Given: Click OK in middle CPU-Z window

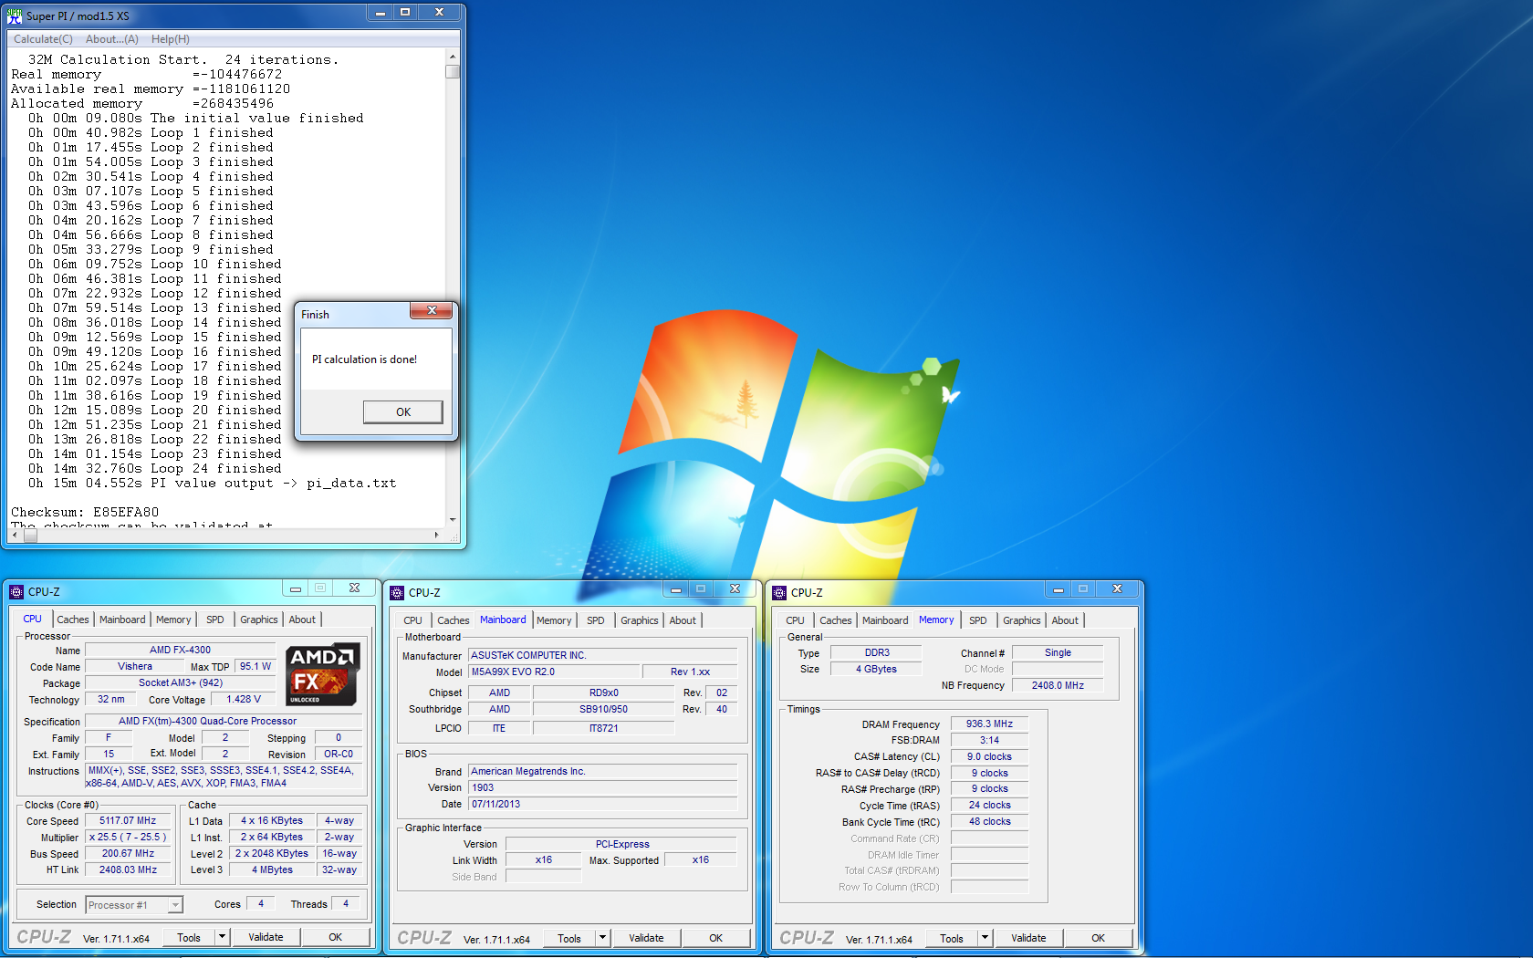Looking at the screenshot, I should [x=716, y=938].
